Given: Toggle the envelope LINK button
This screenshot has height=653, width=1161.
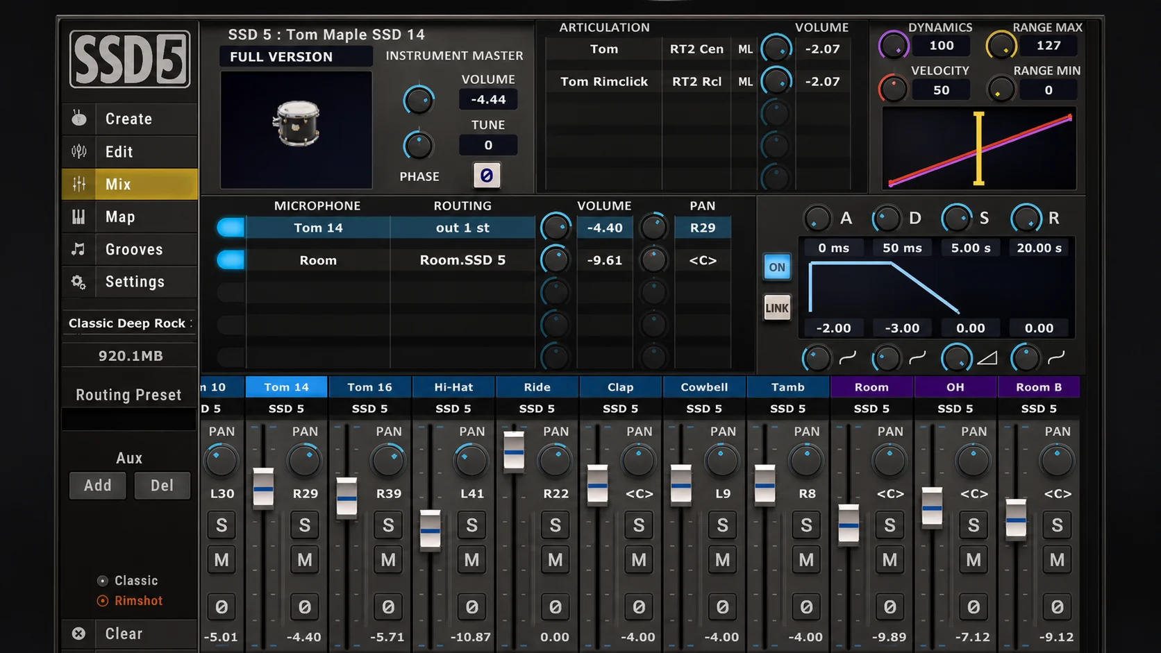Looking at the screenshot, I should pyautogui.click(x=777, y=308).
